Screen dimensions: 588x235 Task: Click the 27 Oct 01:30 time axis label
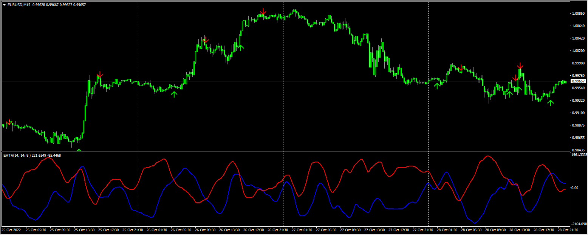[301, 229]
